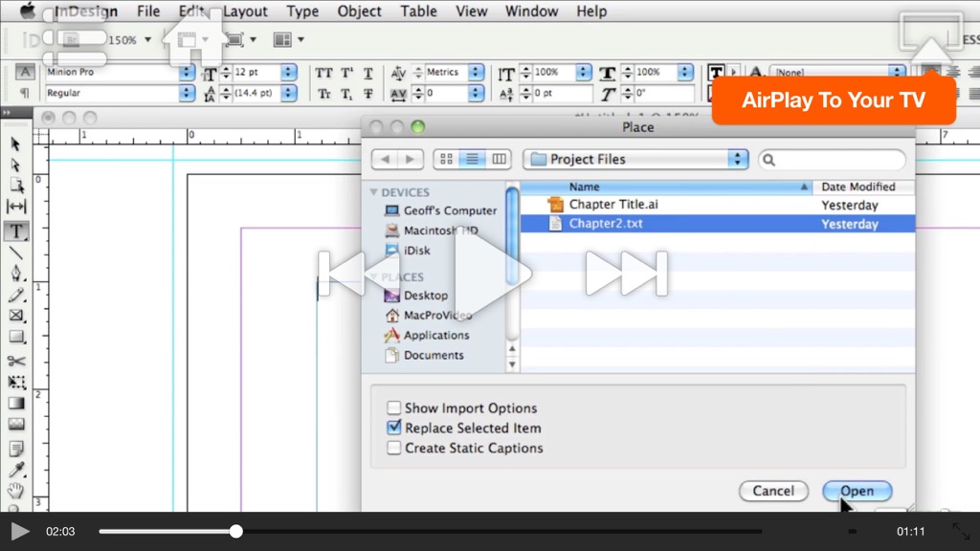Select Applications in Places sidebar

(436, 335)
